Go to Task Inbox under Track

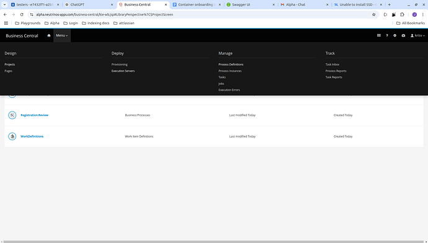332,64
